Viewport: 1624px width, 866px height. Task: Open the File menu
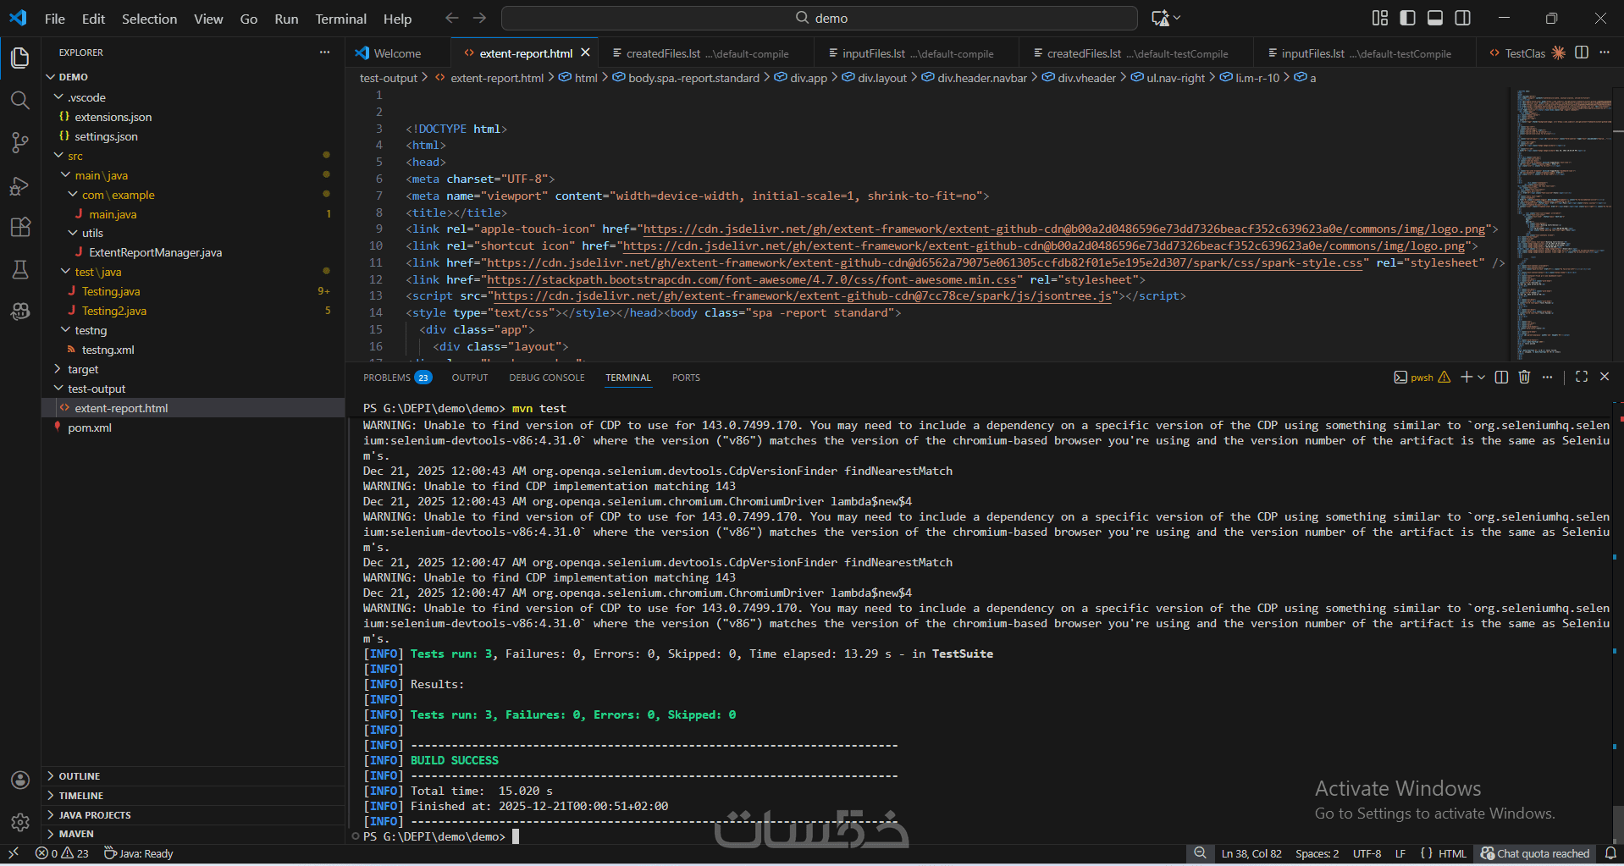click(x=54, y=19)
